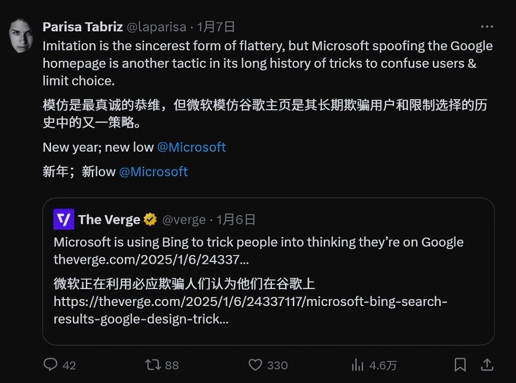Click the share upload arrow icon

[x=487, y=365]
